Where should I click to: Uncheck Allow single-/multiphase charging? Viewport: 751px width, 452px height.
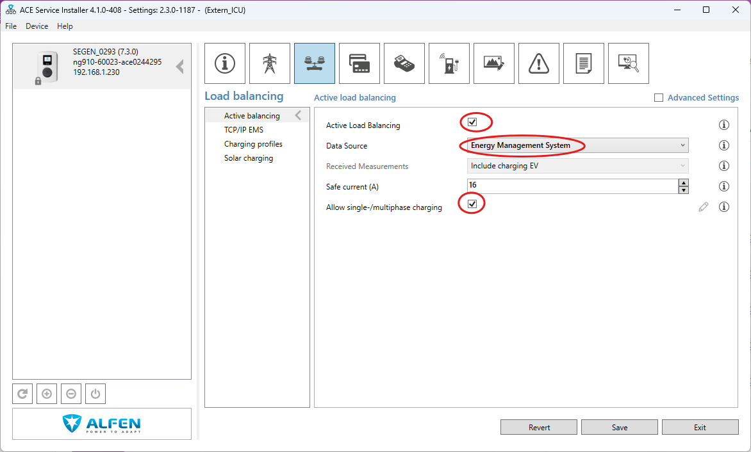click(472, 204)
